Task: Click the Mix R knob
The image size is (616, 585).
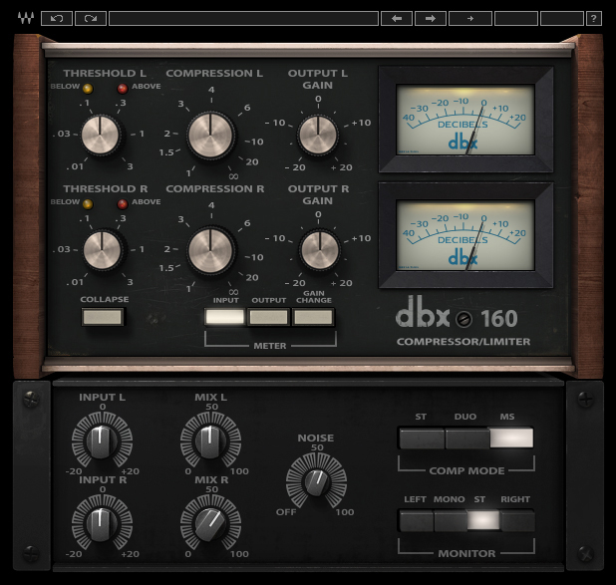Action: click(x=210, y=524)
